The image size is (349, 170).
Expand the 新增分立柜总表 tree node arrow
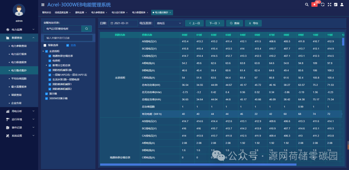(47, 65)
